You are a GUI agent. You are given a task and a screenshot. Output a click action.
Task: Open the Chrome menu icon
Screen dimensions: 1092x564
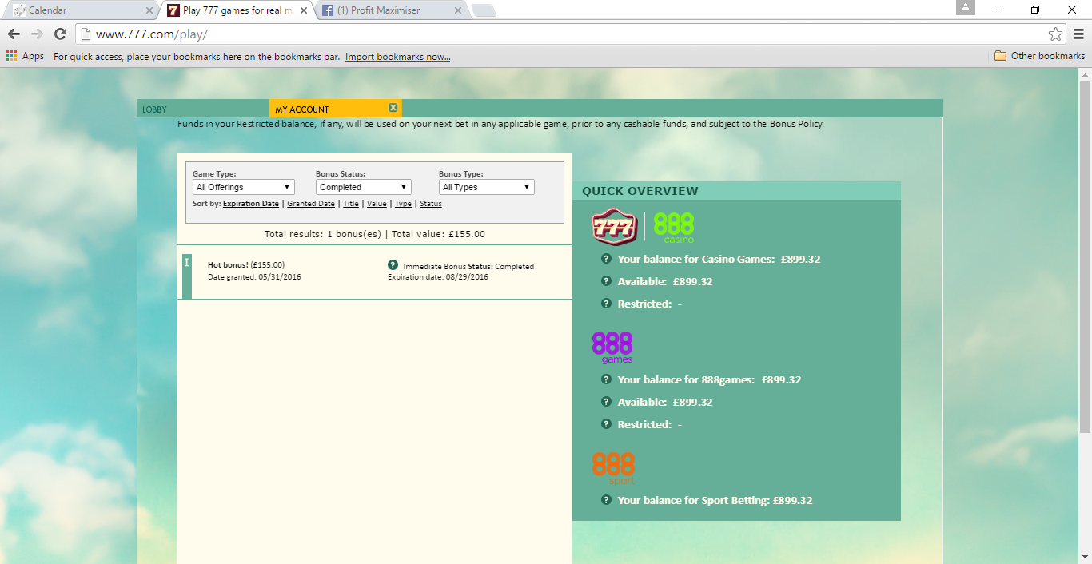pyautogui.click(x=1078, y=34)
